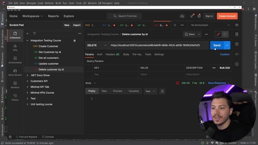Image resolution: width=258 pixels, height=145 pixels.
Task: Open the documentation icon in right sidebar
Action: click(237, 34)
